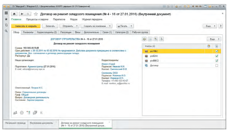This screenshot has height=132, width=229.
Task: Open history clipboard icon in sidebar
Action: (6, 25)
